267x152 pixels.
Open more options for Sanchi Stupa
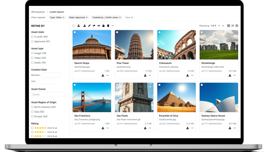[108, 75]
